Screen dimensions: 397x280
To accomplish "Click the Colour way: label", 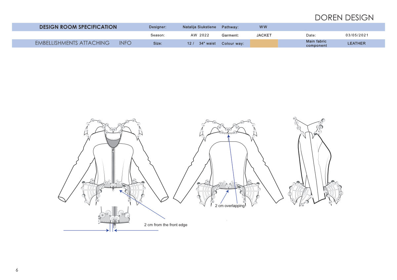I will pyautogui.click(x=233, y=44).
